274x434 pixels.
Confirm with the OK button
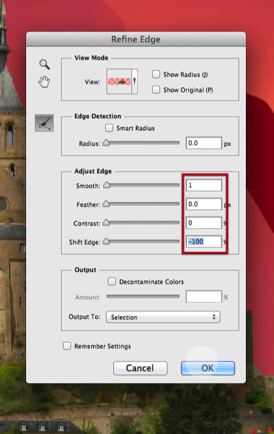[208, 368]
